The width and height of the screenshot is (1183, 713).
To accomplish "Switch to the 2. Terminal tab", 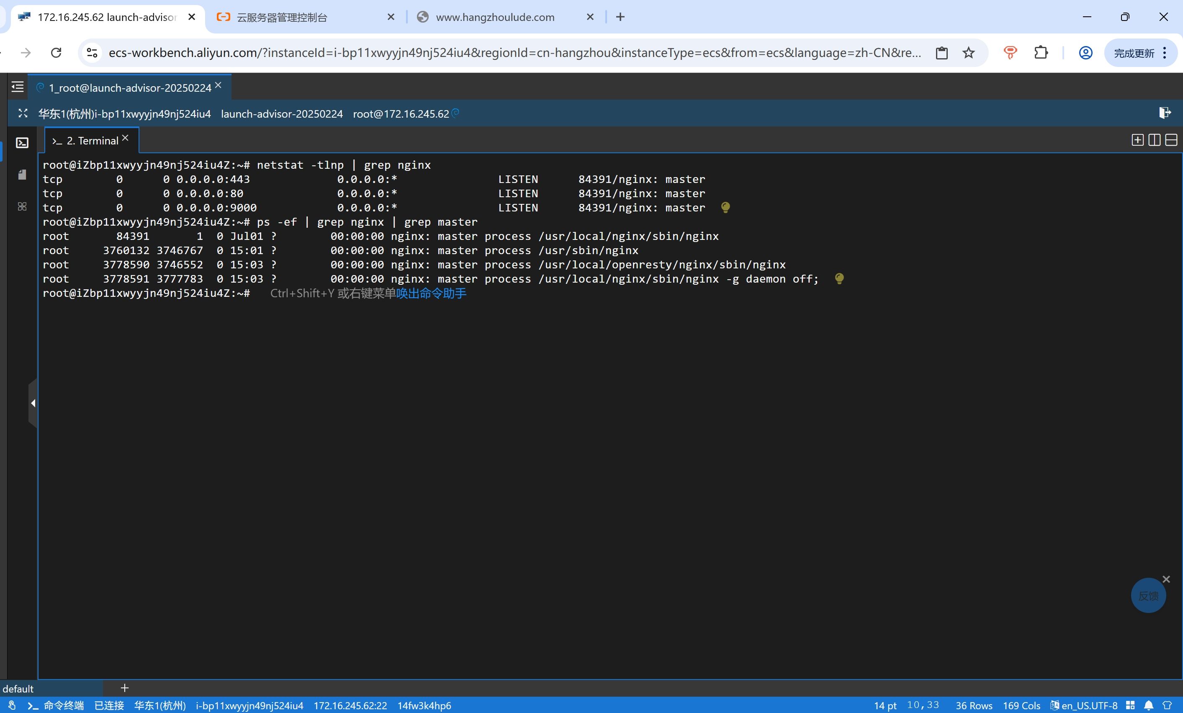I will tap(91, 141).
